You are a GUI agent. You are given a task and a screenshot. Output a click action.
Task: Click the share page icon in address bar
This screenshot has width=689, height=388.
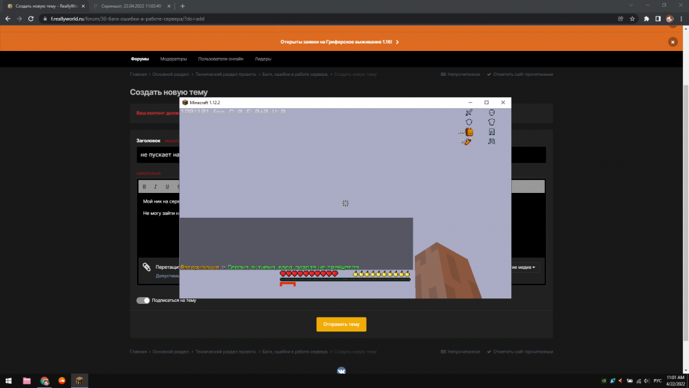621,19
